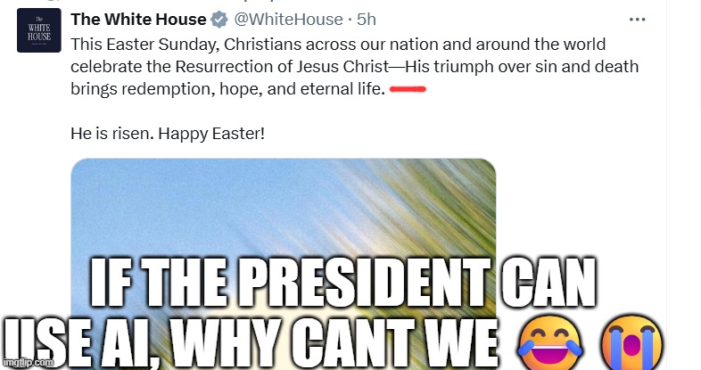Open the three-dot more options menu
This screenshot has width=701, height=370.
(x=638, y=19)
